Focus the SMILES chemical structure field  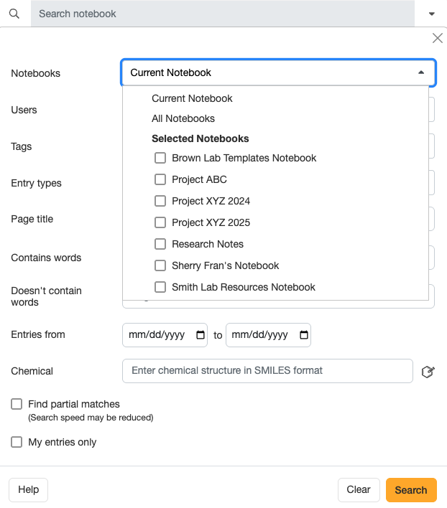point(267,371)
